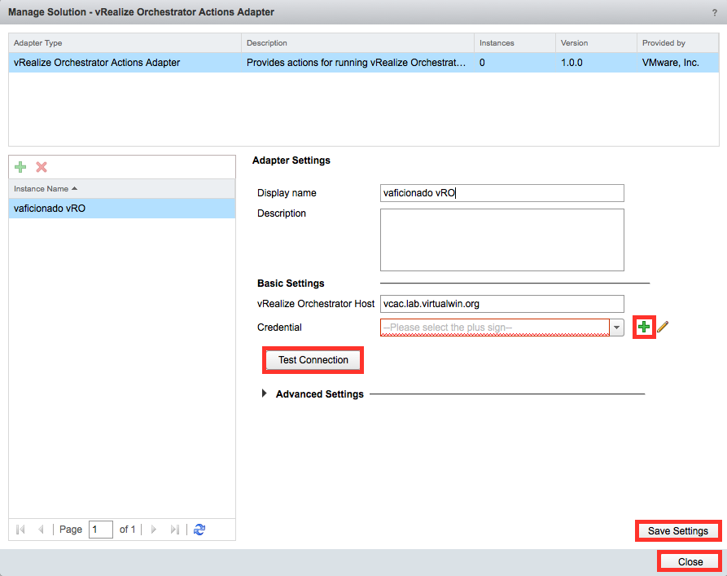This screenshot has height=576, width=727.
Task: Click the Instances column header
Action: click(x=515, y=42)
